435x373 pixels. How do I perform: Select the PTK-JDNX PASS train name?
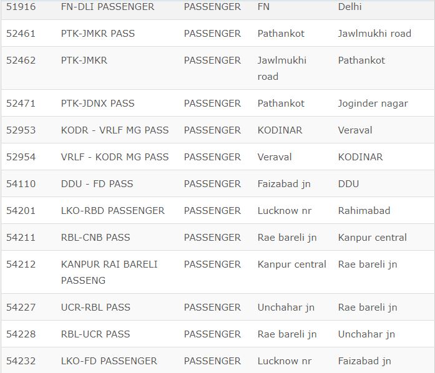click(97, 104)
